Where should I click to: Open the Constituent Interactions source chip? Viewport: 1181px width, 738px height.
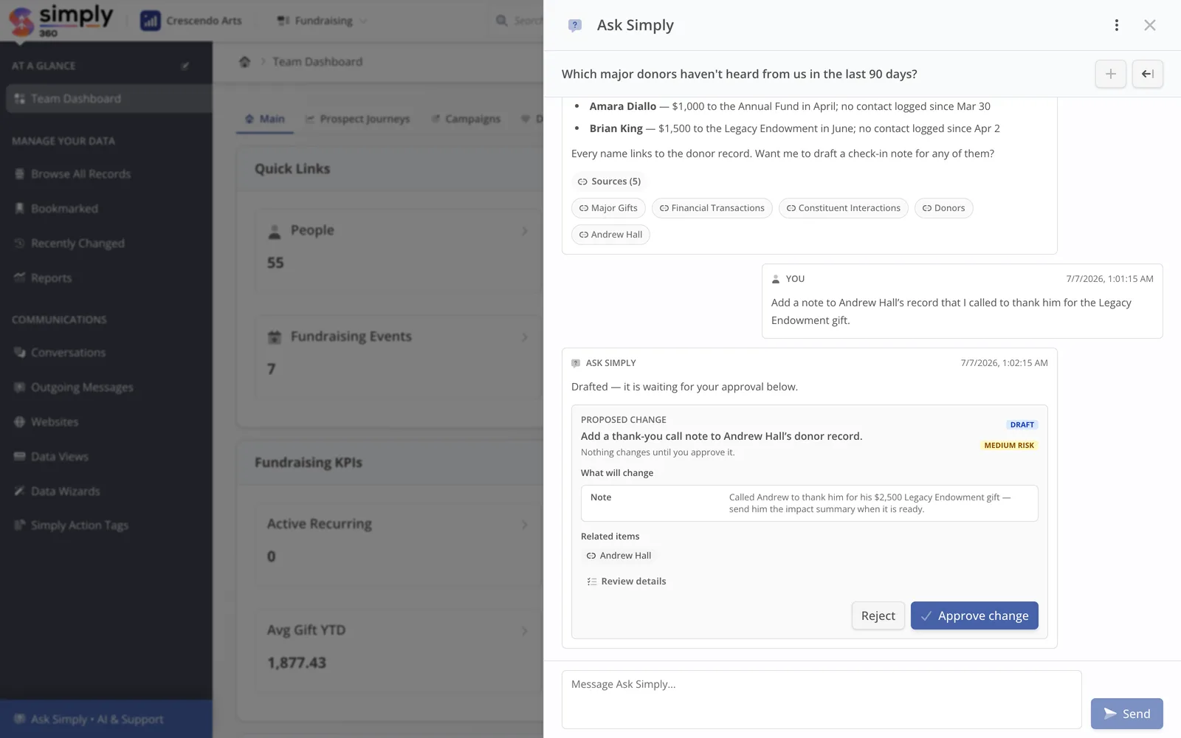click(843, 208)
